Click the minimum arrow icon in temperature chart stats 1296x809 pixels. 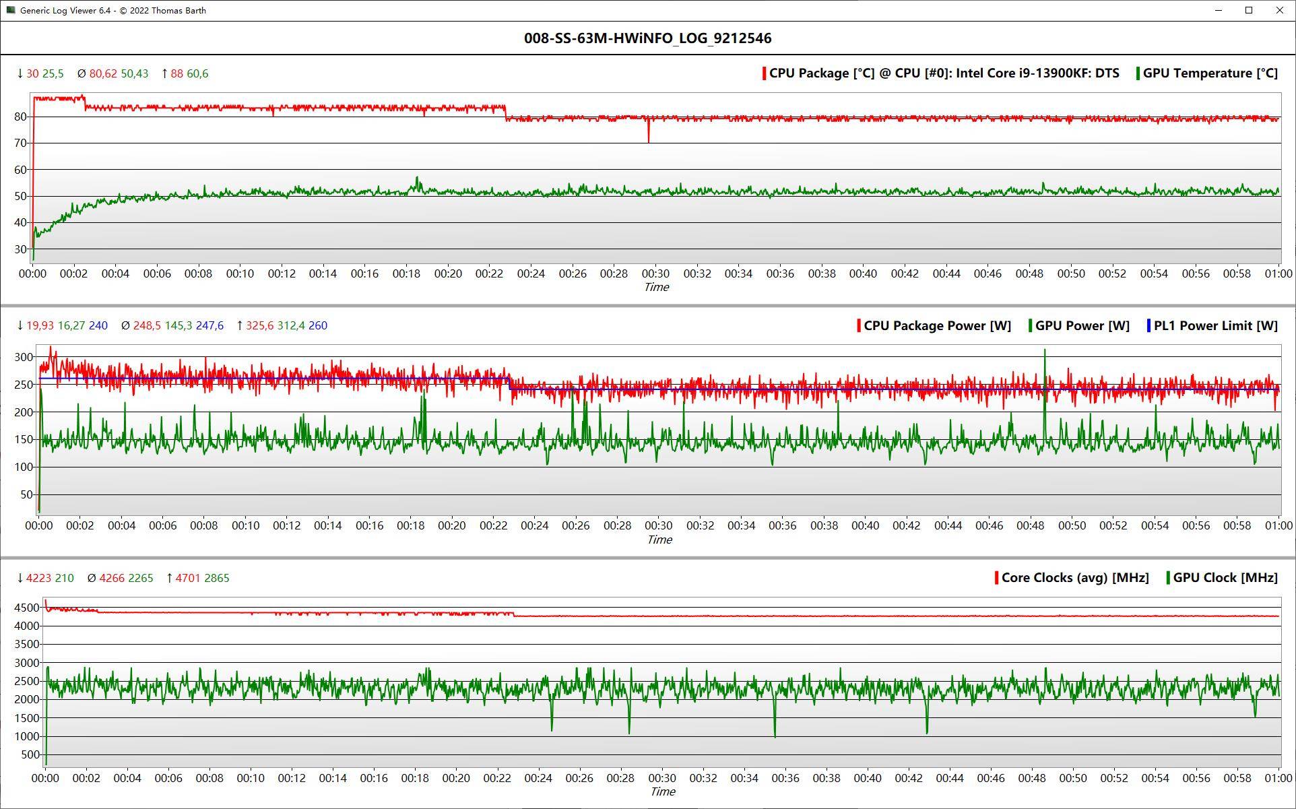(x=20, y=73)
